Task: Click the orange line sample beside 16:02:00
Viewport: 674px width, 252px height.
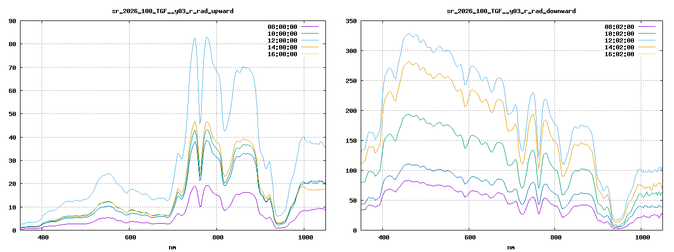Action: point(647,54)
